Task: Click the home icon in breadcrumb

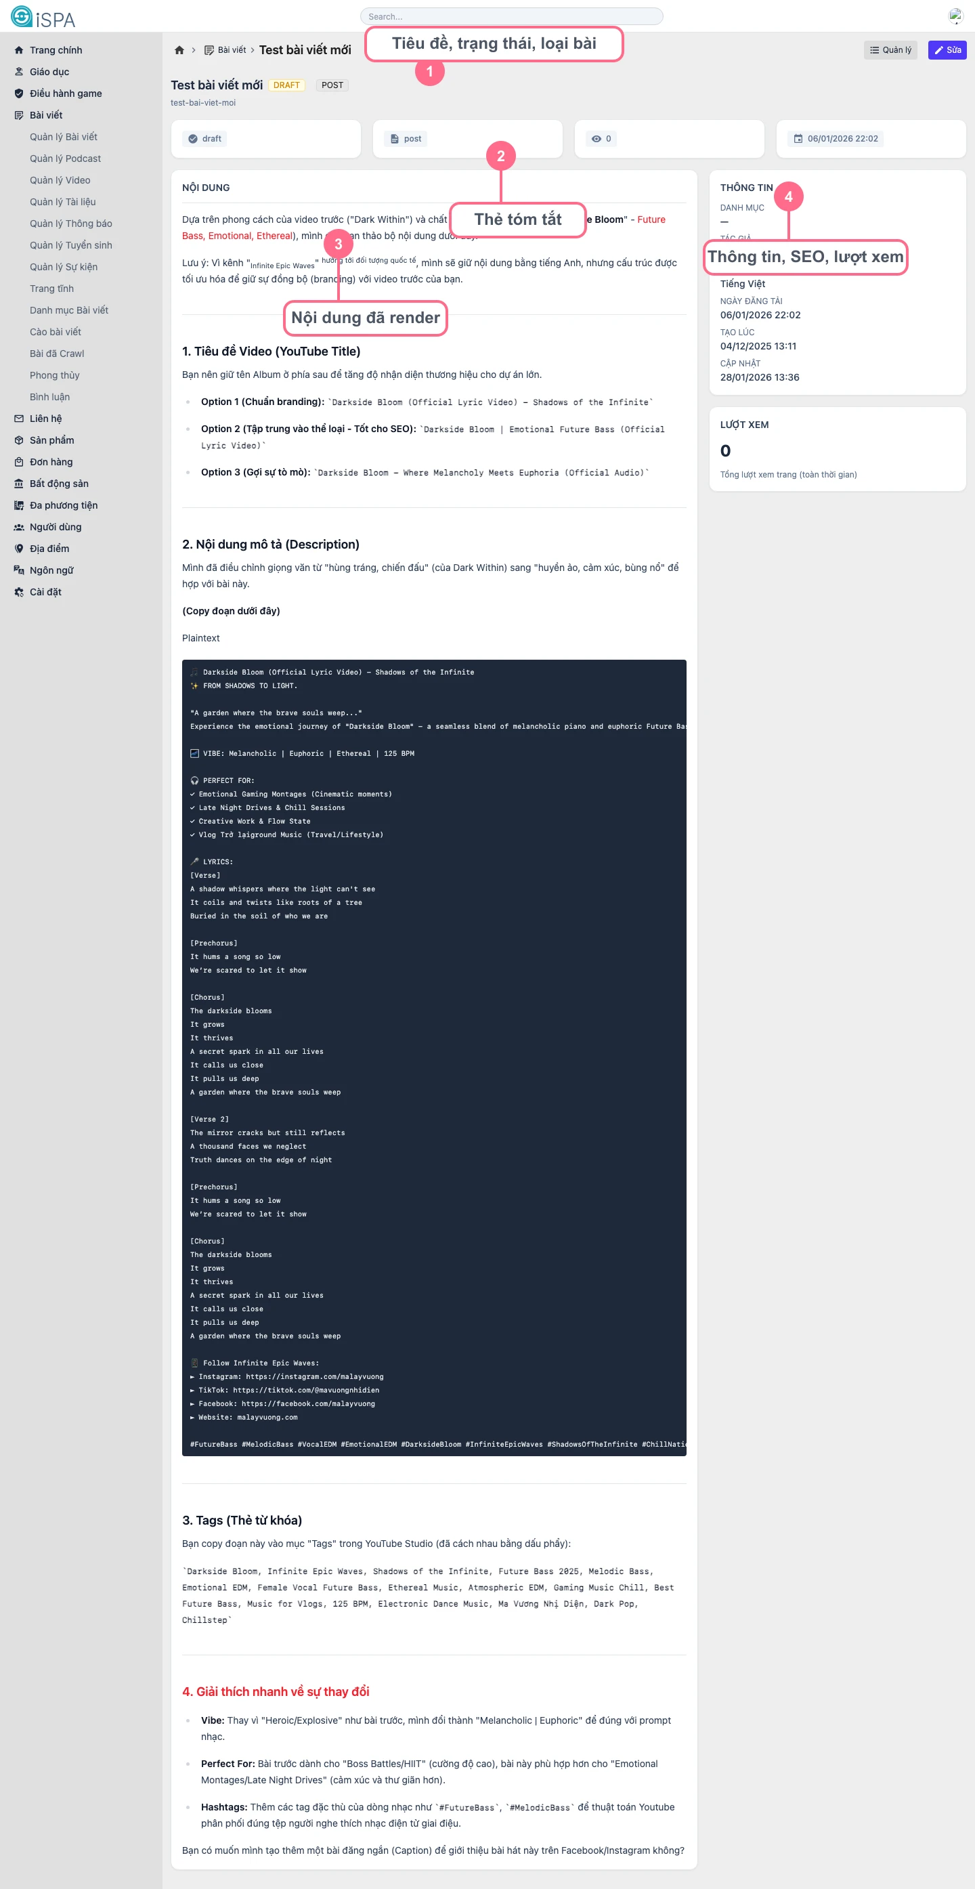Action: 179,51
